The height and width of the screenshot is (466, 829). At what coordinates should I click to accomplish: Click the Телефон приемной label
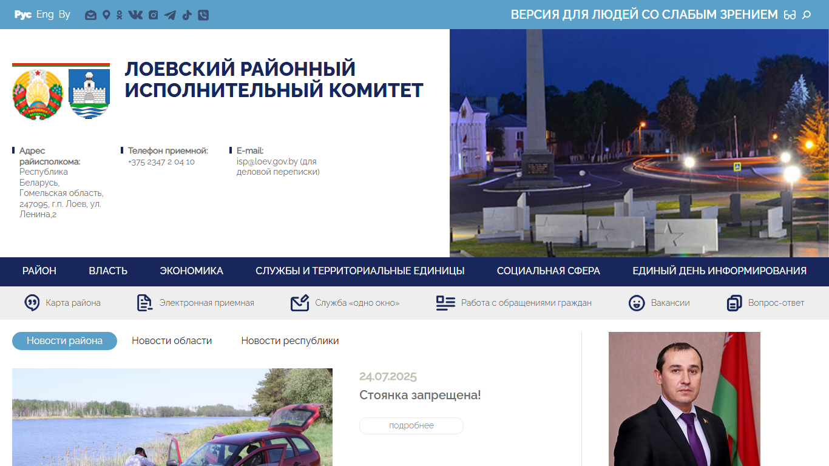point(168,150)
